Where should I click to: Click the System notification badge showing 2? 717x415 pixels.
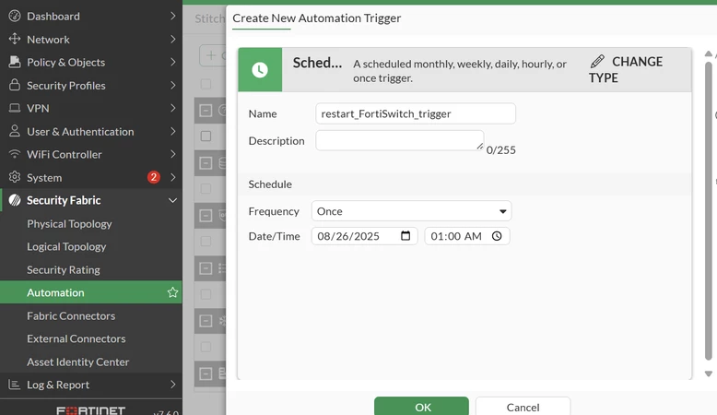click(x=154, y=177)
